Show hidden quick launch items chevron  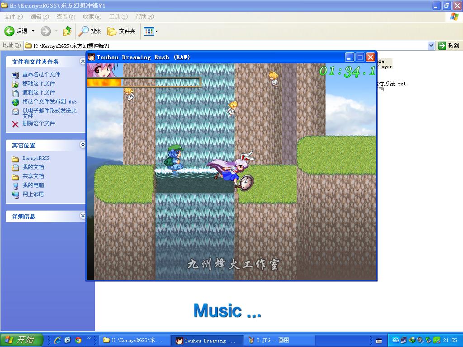click(89, 338)
